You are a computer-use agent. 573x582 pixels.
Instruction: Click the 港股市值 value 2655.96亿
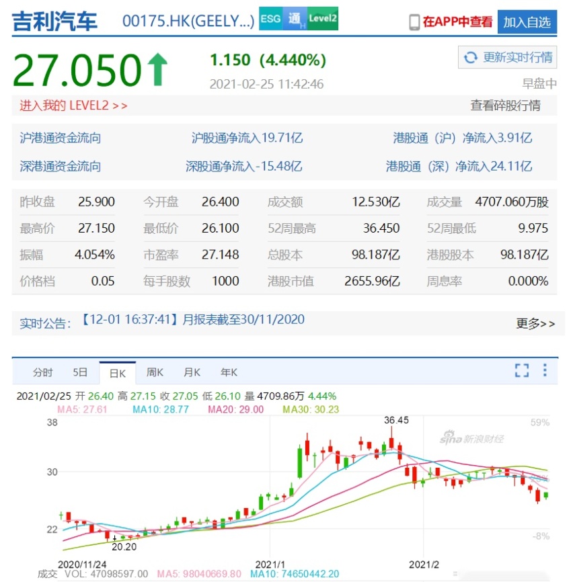click(x=372, y=281)
